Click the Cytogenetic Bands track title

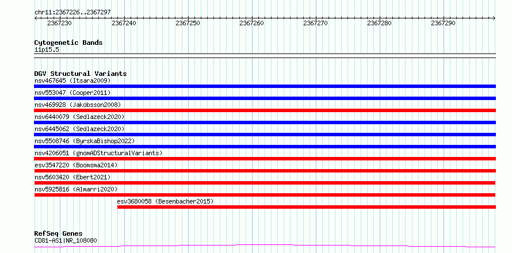coord(68,43)
